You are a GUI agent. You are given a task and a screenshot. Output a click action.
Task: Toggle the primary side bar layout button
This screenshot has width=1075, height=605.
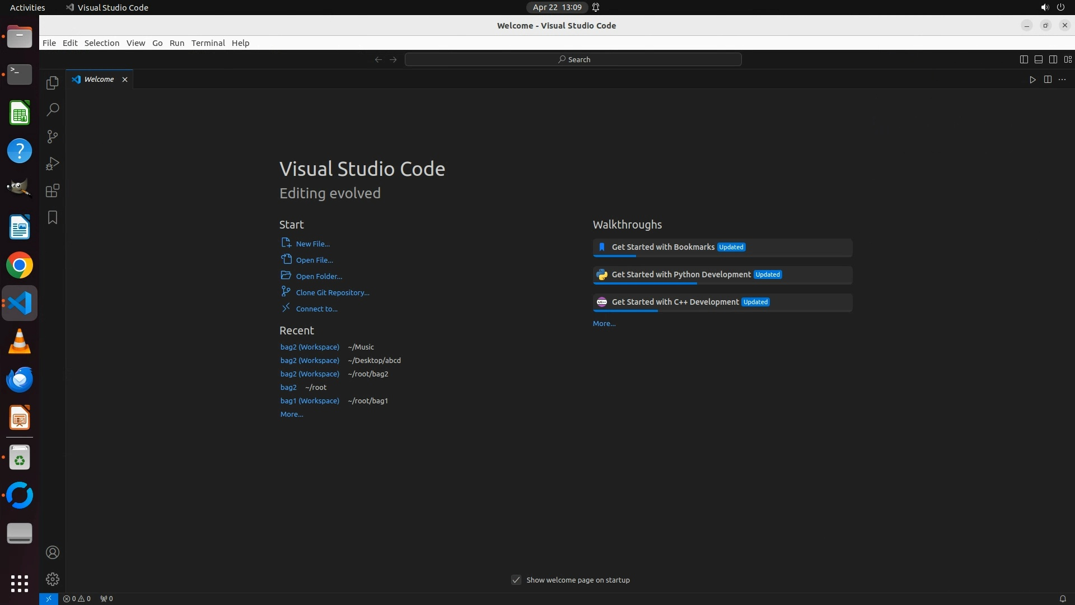click(1023, 59)
